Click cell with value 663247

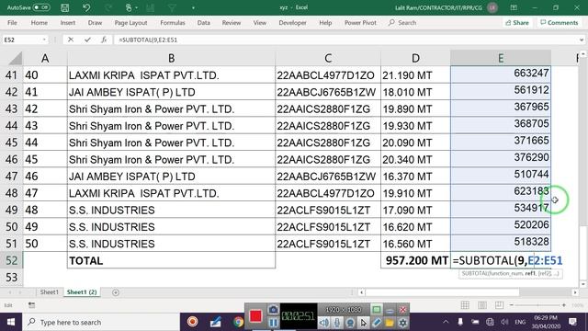click(x=501, y=74)
